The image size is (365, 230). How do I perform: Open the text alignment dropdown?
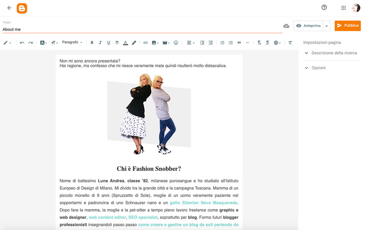tap(191, 43)
